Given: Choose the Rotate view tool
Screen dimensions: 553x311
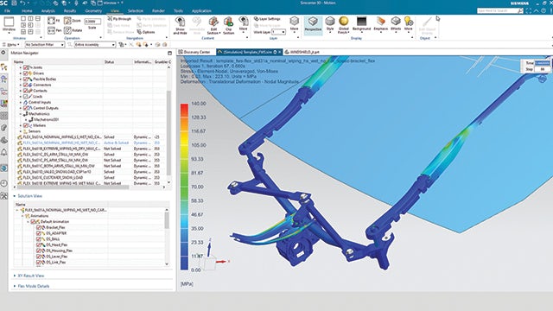Looking at the screenshot, I should tap(73, 31).
